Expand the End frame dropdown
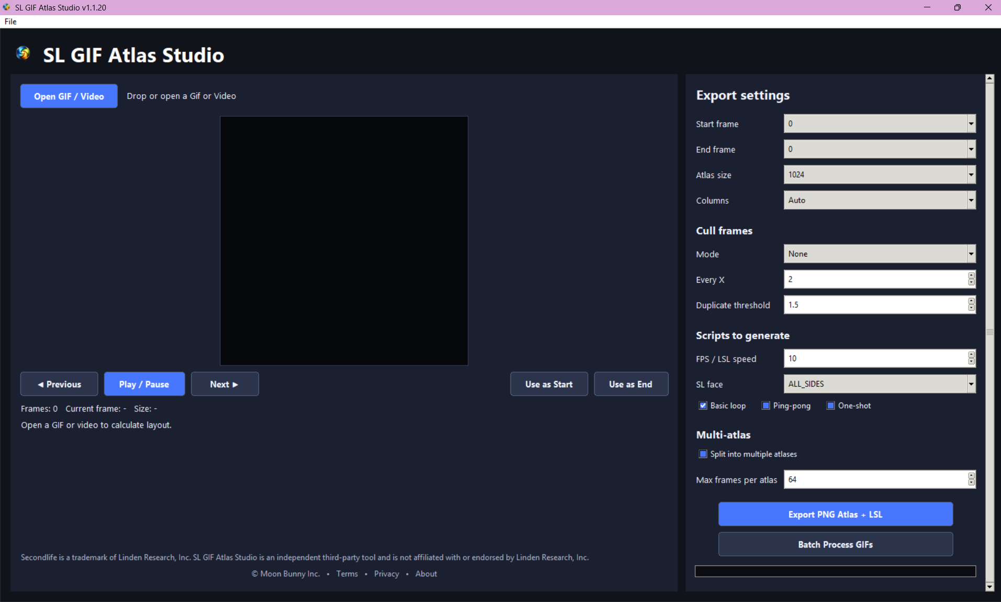 (x=971, y=149)
